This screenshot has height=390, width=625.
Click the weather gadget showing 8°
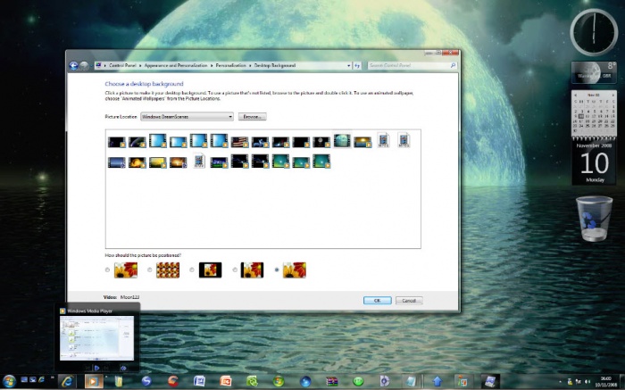click(594, 72)
